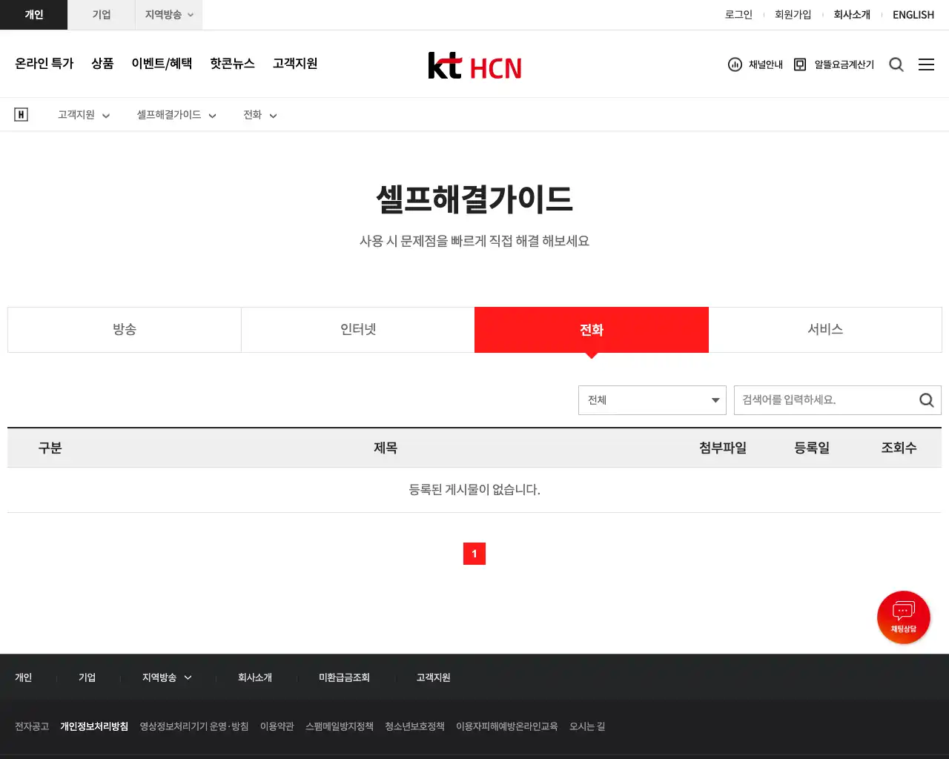This screenshot has width=949, height=759.
Task: Click the 채널안내 link text
Action: pyautogui.click(x=766, y=64)
